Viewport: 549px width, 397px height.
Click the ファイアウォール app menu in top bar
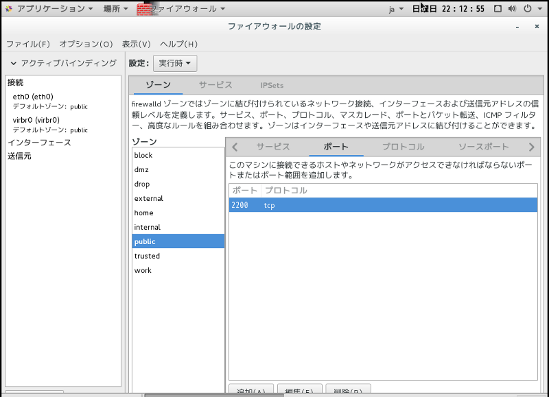(187, 8)
